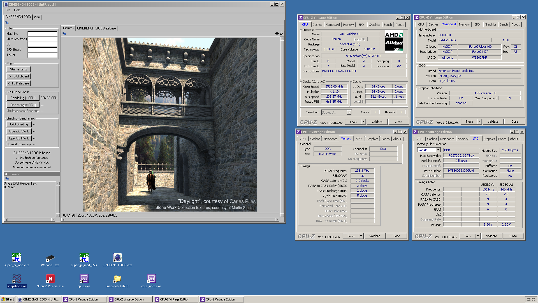Click the GFX-Board input field
This screenshot has height=303, width=538.
(42, 50)
